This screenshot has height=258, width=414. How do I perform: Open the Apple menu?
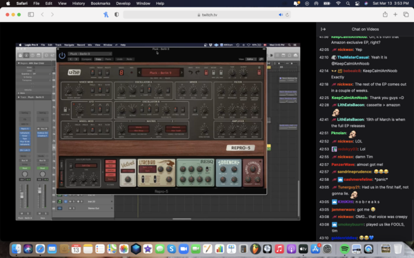[8, 3]
